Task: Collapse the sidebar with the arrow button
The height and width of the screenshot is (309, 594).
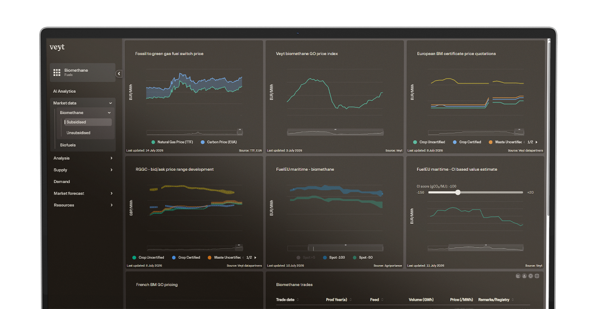Action: tap(119, 74)
